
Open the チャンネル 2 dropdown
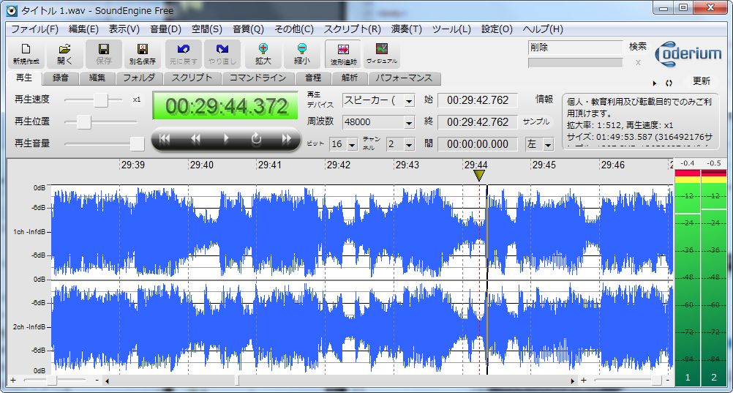click(x=409, y=145)
